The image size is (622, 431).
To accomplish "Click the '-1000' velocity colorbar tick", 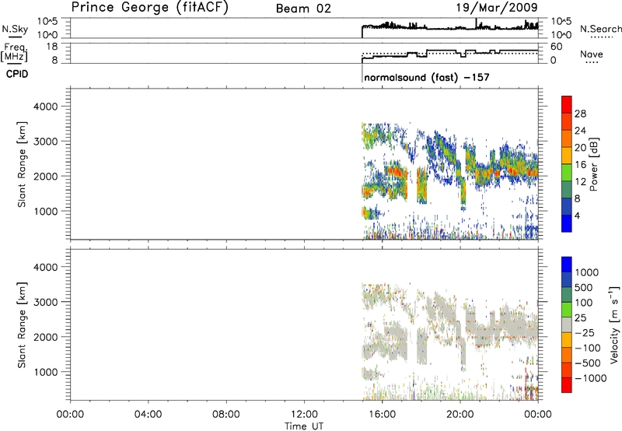I will pyautogui.click(x=591, y=378).
